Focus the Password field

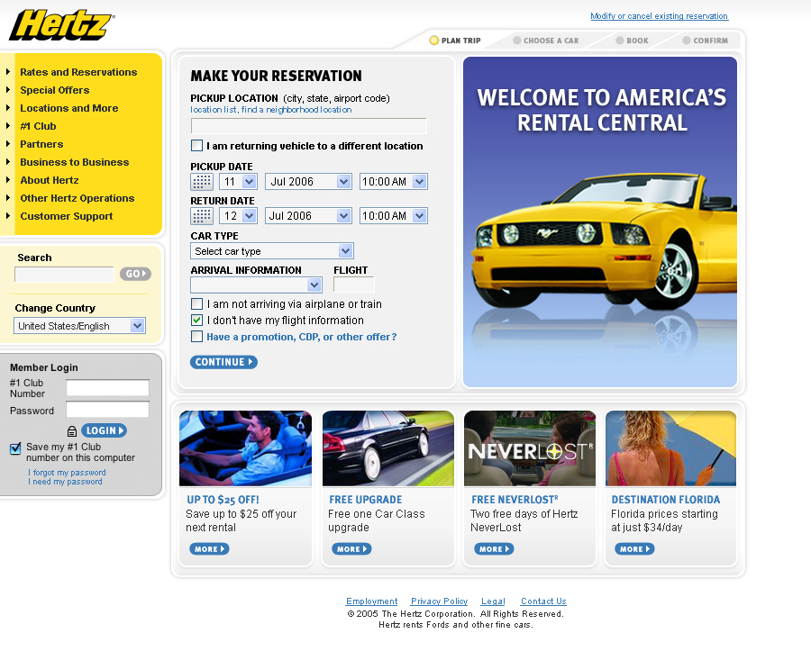click(x=107, y=409)
